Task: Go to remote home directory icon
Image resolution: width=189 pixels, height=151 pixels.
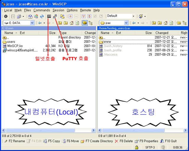Action: tap(165, 23)
